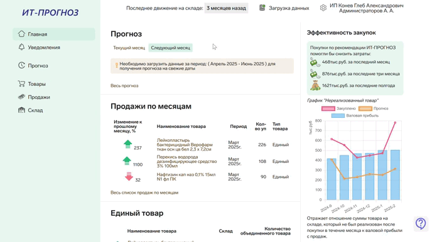
Task: Open the Товары section
Action: point(36,84)
